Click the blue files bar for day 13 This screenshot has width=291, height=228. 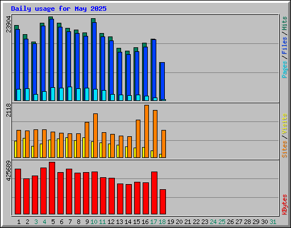120,74
